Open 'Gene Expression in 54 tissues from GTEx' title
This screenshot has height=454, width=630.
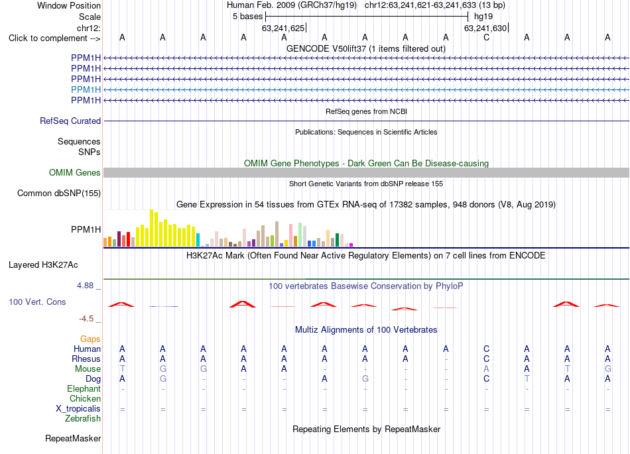click(x=366, y=204)
